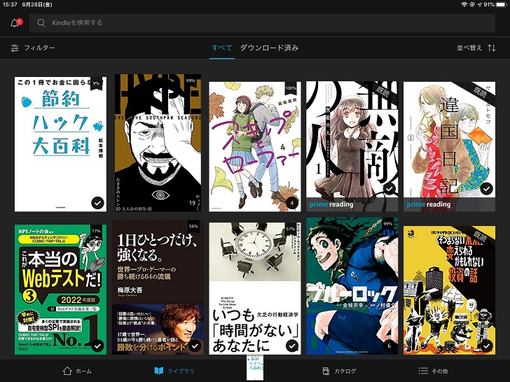
Task: Check the Wi-Fi status icon
Action: (464, 4)
